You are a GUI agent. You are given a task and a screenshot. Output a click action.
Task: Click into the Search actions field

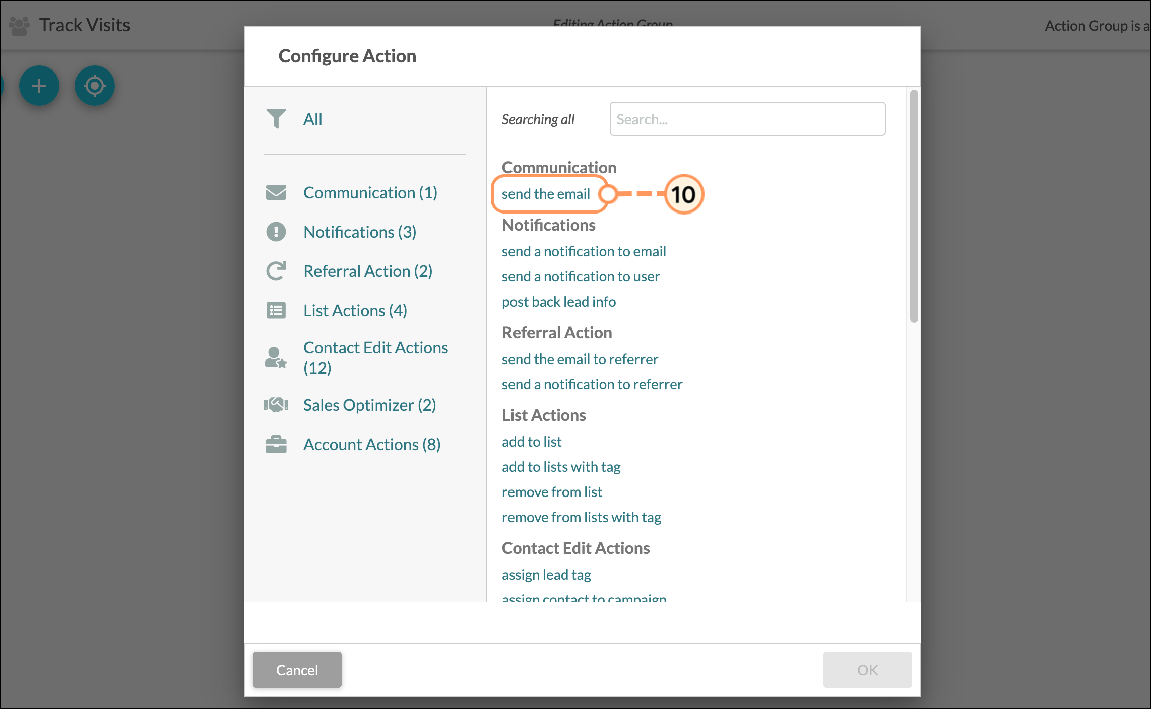[747, 119]
